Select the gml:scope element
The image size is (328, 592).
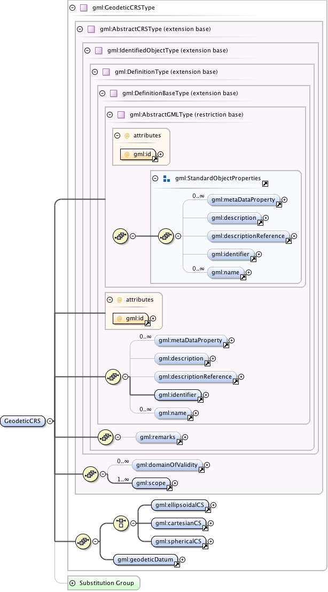click(151, 483)
